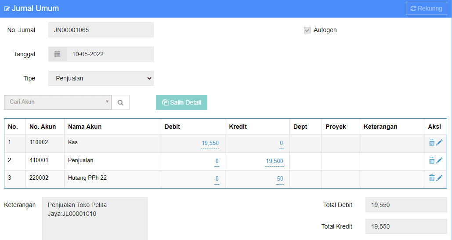Click the Total Debit field

tap(406, 205)
